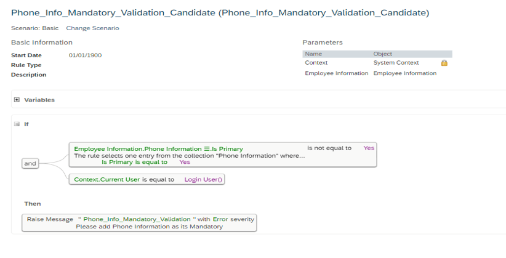Click Employee Information.Phone Information Is Primary field
506x258 pixels.
(x=158, y=149)
